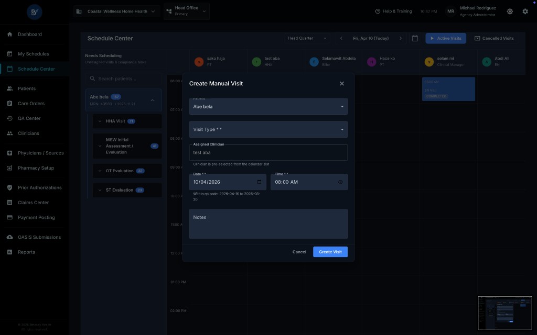Click the Prior Authorizations shield icon
This screenshot has width=537, height=335.
click(x=9, y=187)
